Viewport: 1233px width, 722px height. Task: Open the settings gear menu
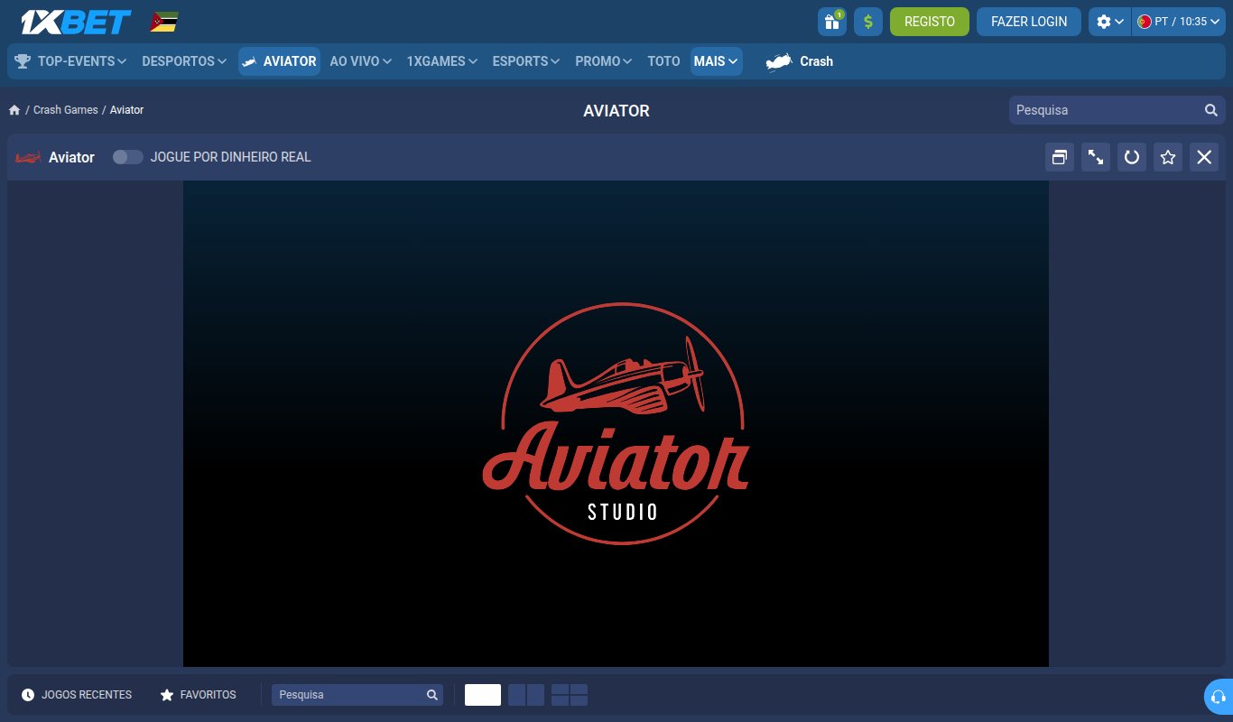pyautogui.click(x=1109, y=22)
